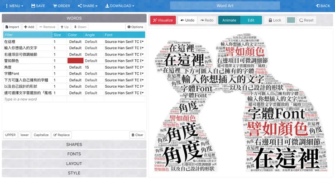Select the 字體Font word row
This screenshot has width=335, height=179.
point(28,74)
